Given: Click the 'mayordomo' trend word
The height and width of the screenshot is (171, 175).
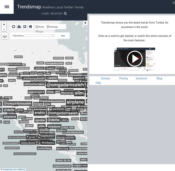Looking at the screenshot, I should (x=28, y=143).
